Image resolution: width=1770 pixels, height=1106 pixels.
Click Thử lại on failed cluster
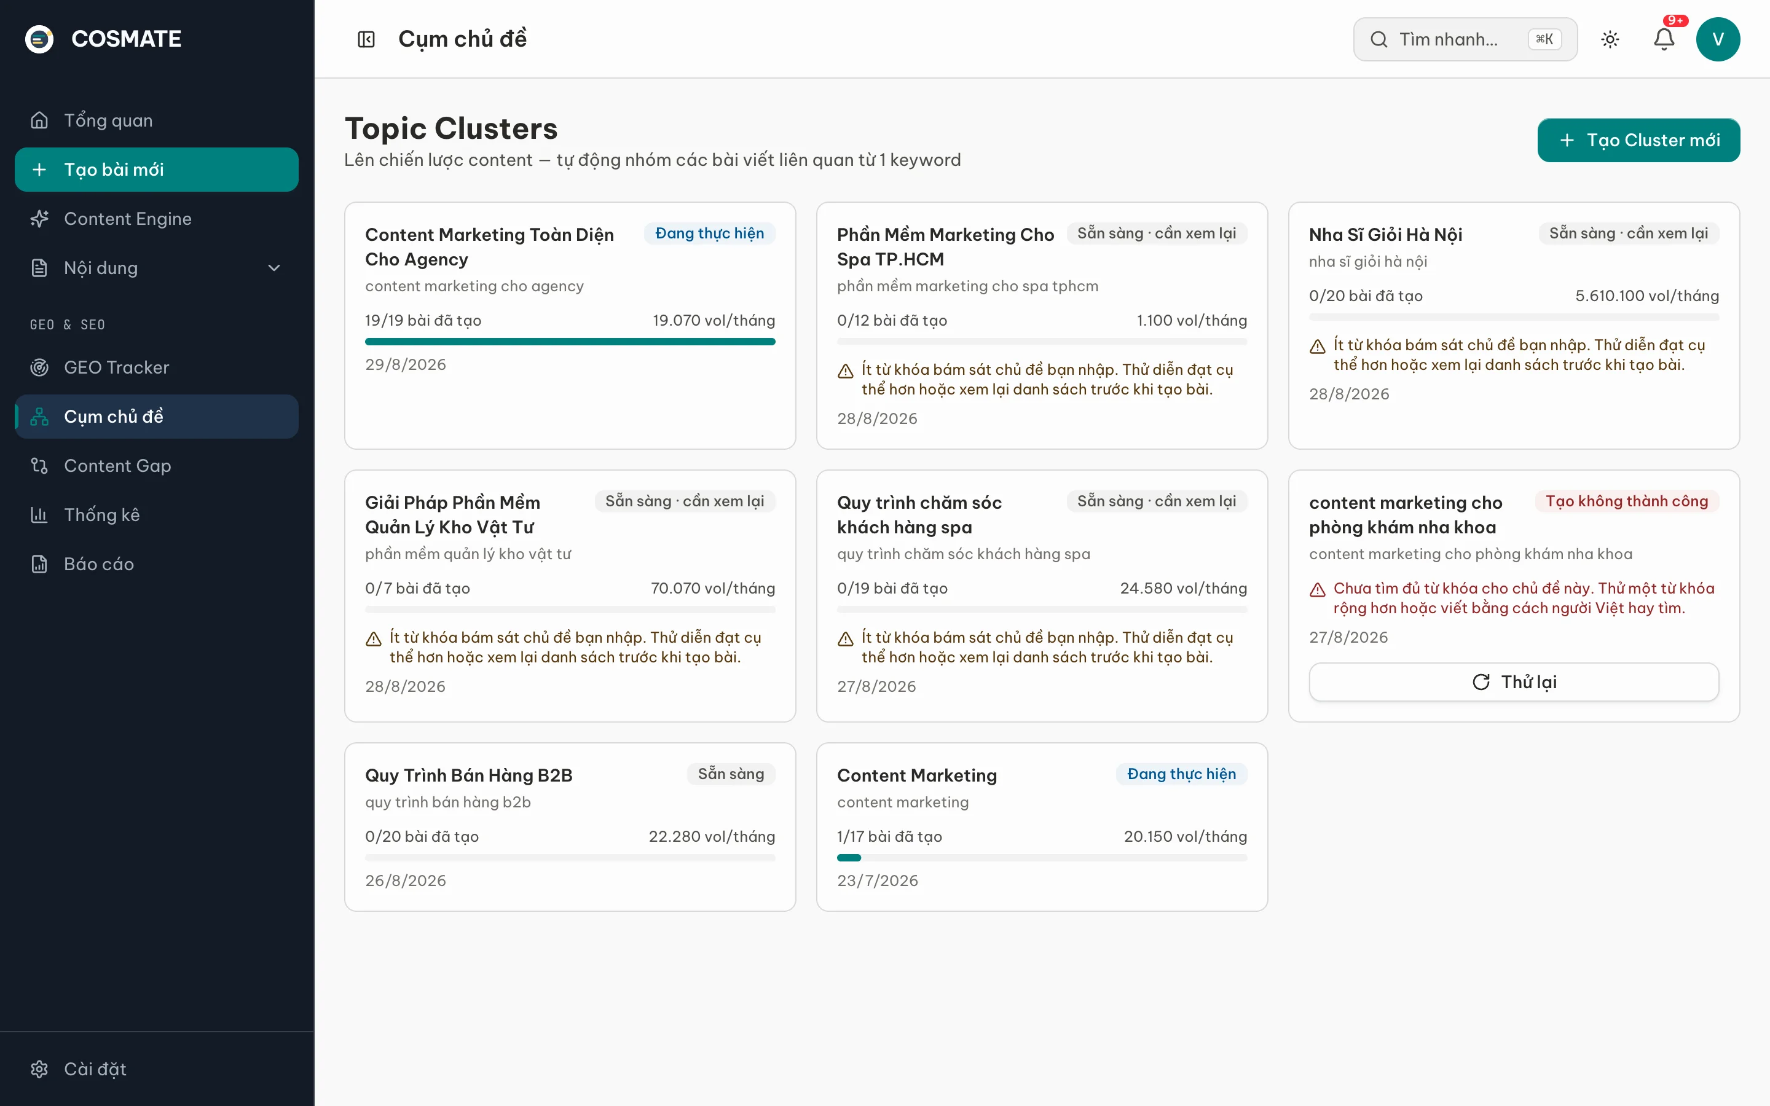pos(1513,682)
